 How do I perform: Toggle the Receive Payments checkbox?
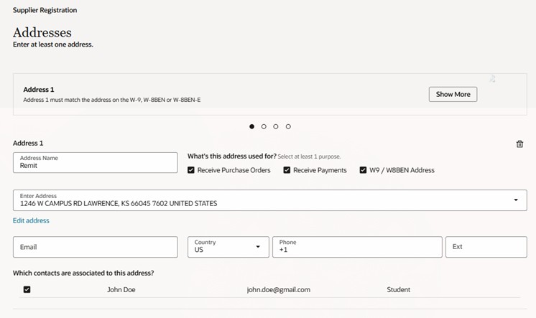coord(287,170)
